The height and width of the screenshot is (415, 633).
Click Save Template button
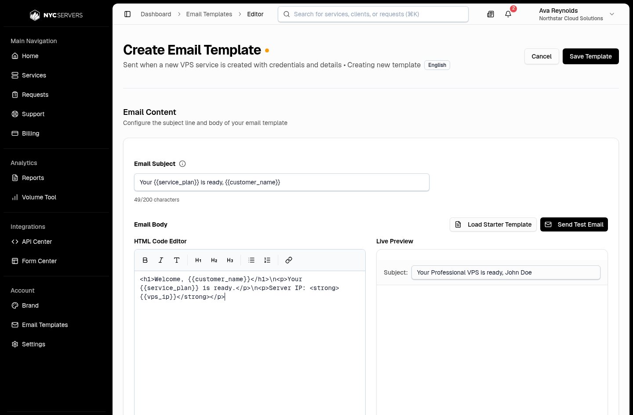pos(590,56)
